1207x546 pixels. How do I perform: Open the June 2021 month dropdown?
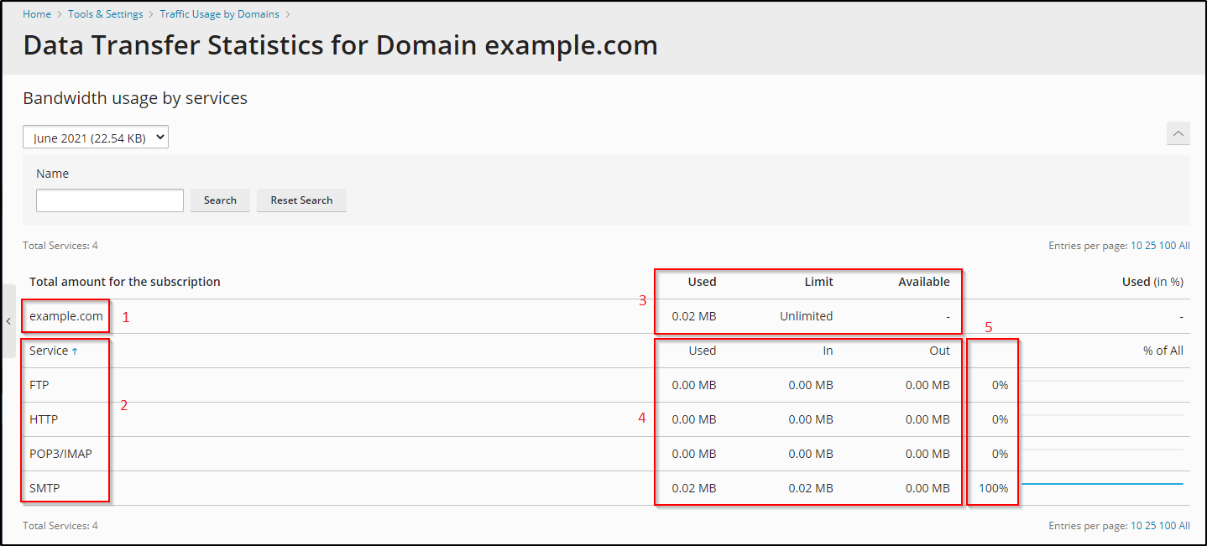pos(96,138)
